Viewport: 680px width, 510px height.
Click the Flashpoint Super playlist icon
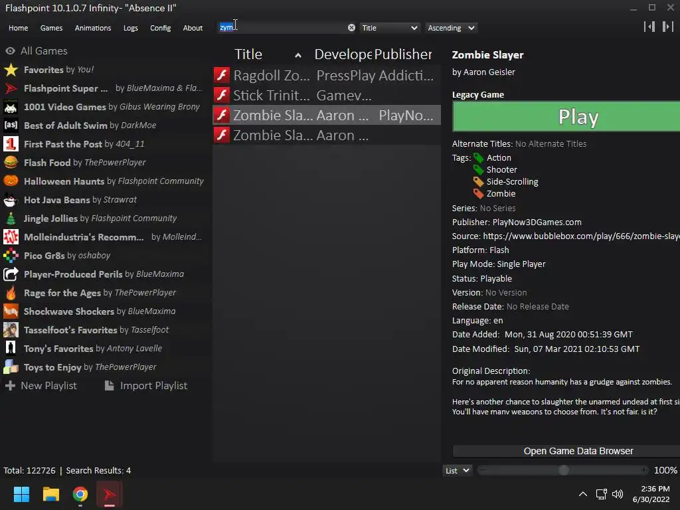(x=11, y=88)
